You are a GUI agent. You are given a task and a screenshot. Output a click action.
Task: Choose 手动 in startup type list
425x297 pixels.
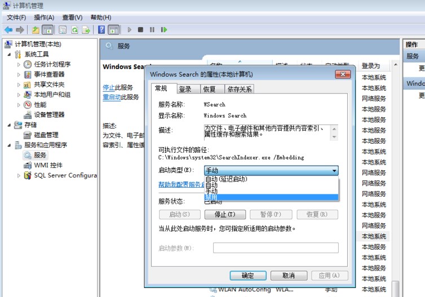pyautogui.click(x=271, y=191)
